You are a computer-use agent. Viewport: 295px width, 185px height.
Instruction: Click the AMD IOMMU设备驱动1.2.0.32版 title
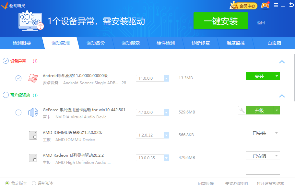(73, 133)
